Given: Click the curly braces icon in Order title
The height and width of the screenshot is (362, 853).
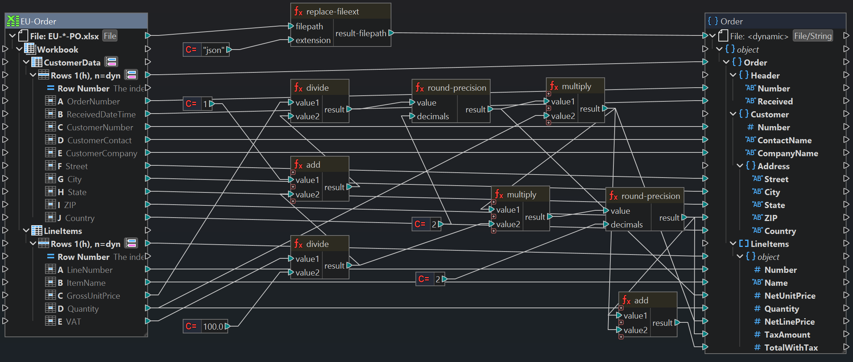Looking at the screenshot, I should pos(712,21).
